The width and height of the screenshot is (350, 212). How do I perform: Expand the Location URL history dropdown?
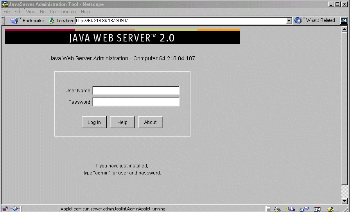click(x=289, y=21)
